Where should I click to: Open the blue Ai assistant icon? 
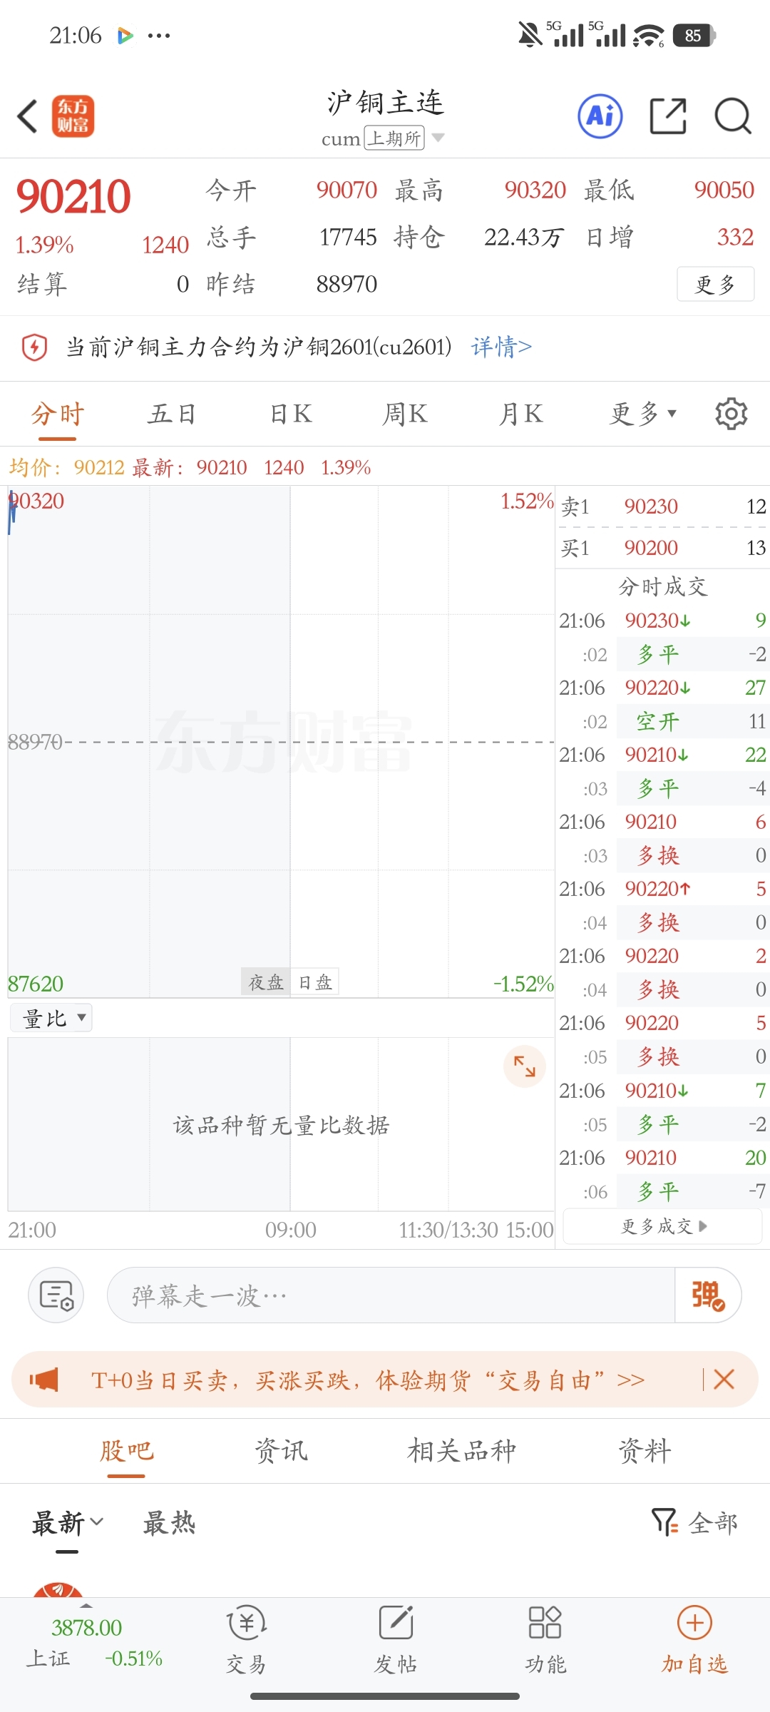point(600,116)
